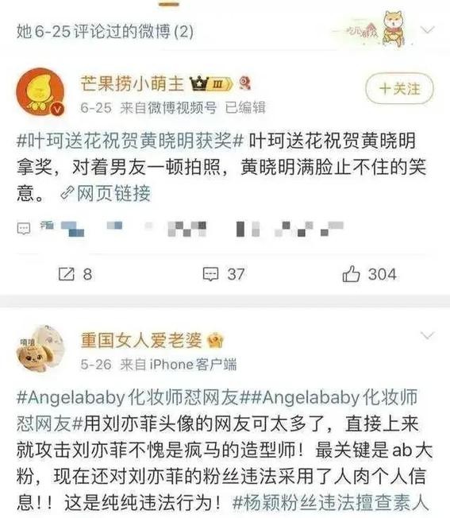Click username 重国女人爱老婆
This screenshot has height=518, width=450.
[x=141, y=341]
